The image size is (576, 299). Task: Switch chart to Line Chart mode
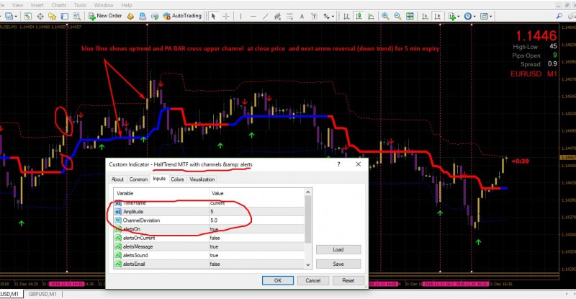click(x=371, y=16)
